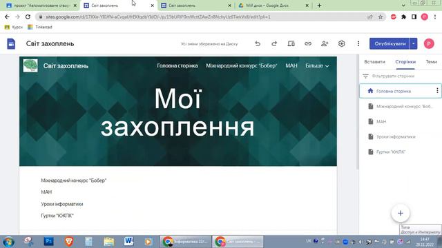Select the Гуртки "ЮКПК" page in the pages list
Screen dimensions: 442x248
click(401, 152)
